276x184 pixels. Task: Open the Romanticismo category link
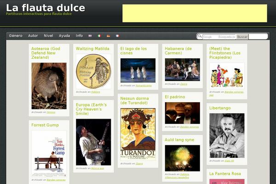(x=144, y=86)
